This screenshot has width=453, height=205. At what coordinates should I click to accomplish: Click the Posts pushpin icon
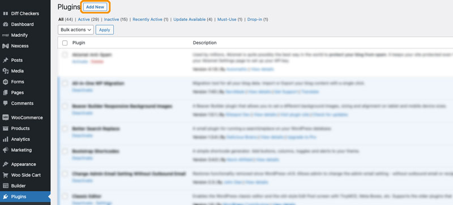click(5, 60)
